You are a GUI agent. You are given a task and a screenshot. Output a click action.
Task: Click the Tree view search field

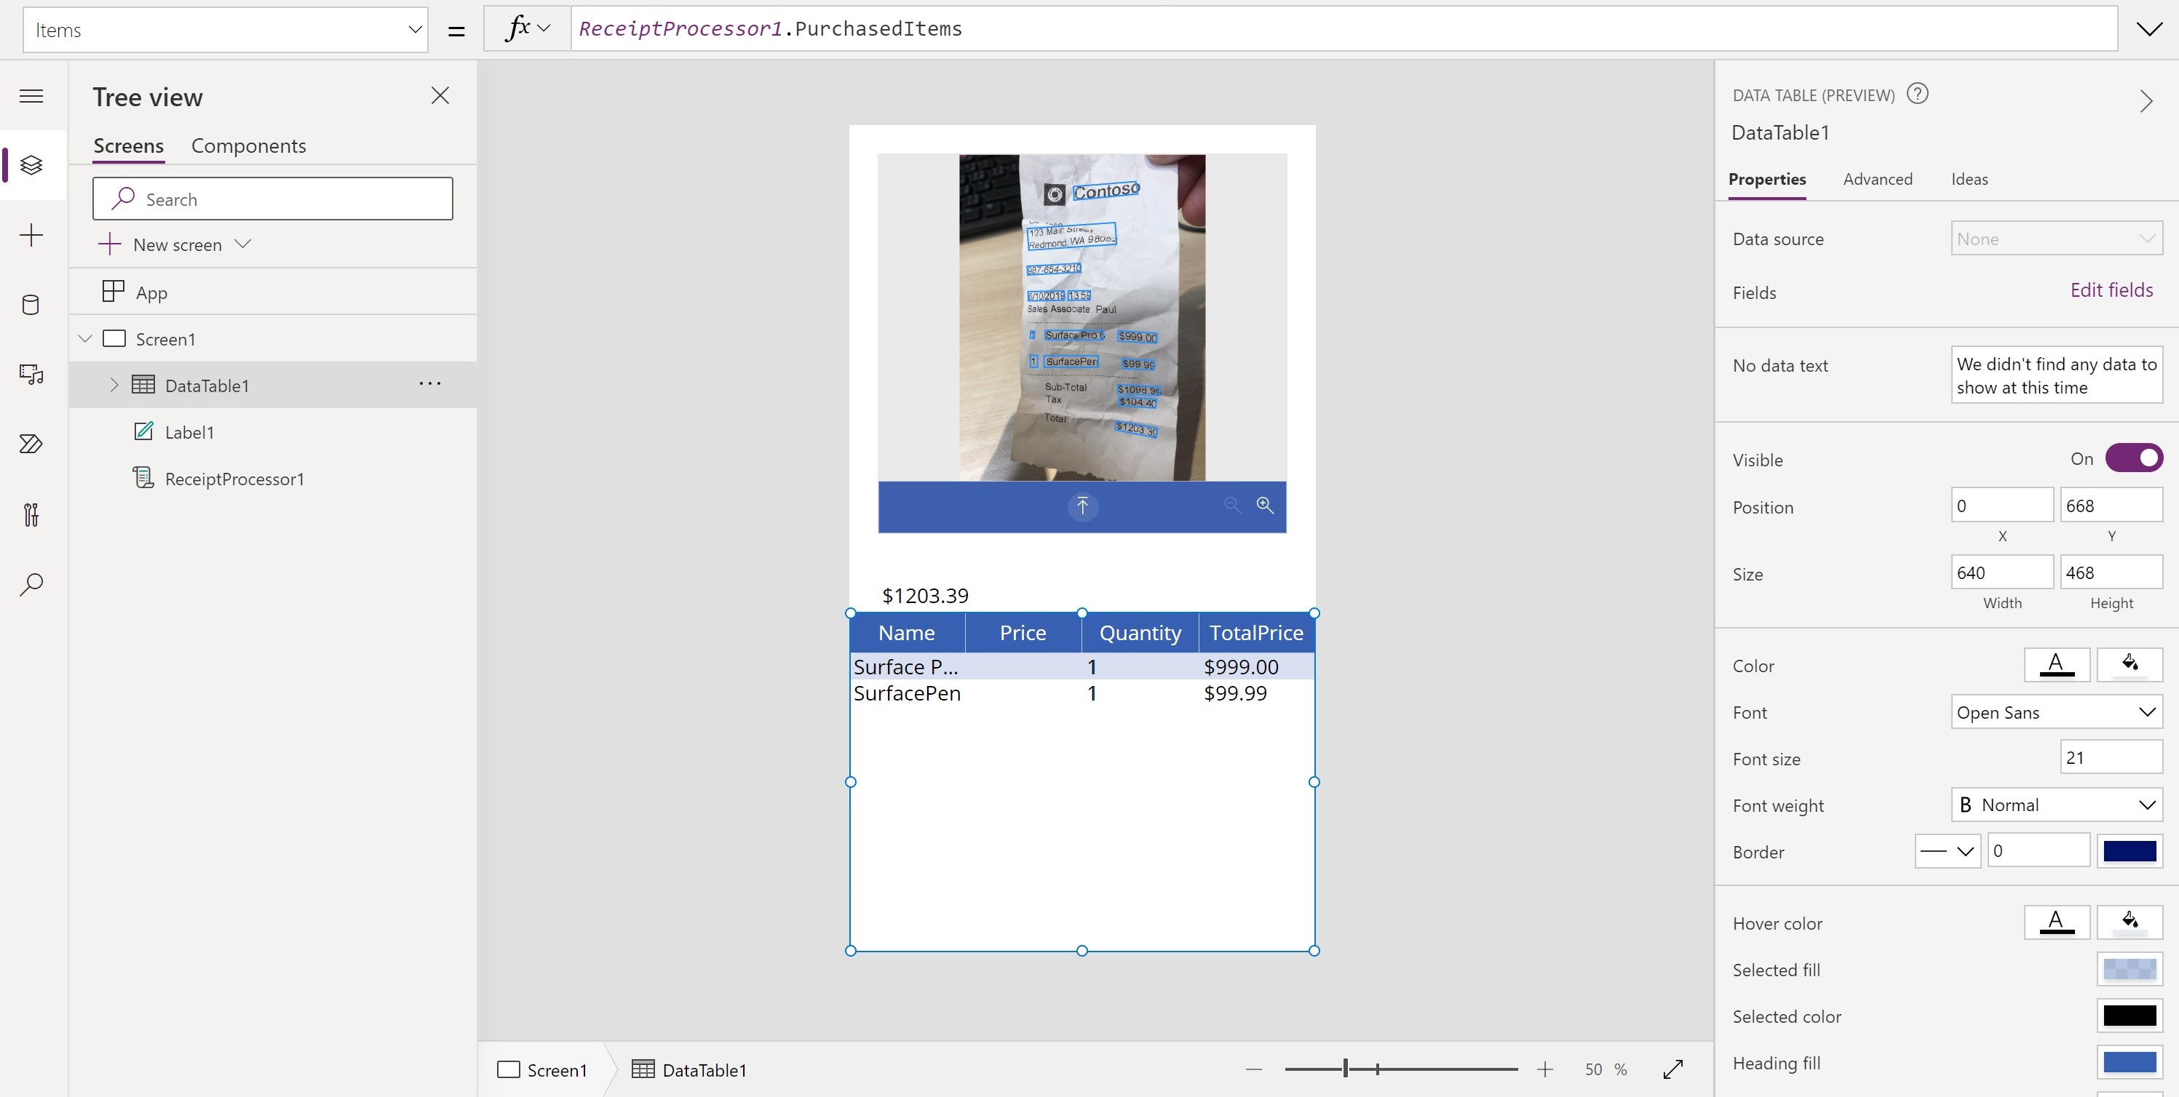272,198
